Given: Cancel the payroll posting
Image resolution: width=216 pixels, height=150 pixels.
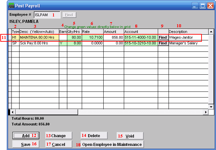Looking at the screenshot, I should (59, 144).
